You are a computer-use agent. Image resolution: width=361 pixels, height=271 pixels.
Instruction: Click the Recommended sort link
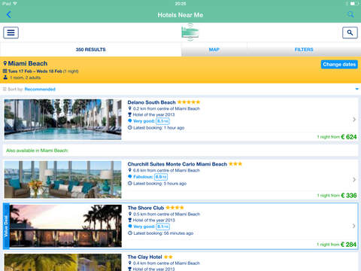(x=40, y=89)
